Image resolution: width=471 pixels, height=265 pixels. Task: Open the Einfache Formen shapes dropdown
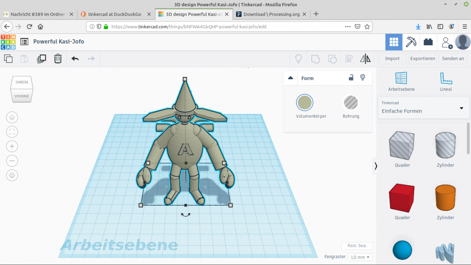click(x=424, y=108)
